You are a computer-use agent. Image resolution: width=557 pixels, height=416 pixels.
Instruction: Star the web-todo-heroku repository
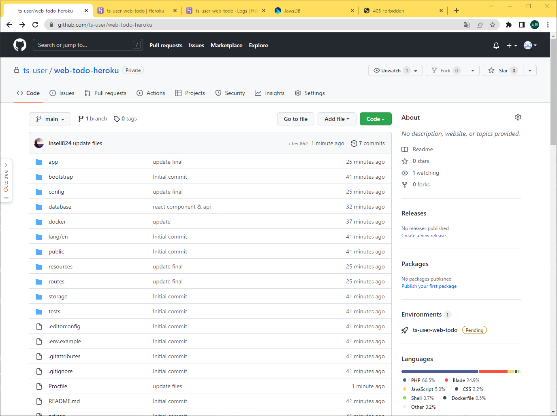click(x=503, y=70)
